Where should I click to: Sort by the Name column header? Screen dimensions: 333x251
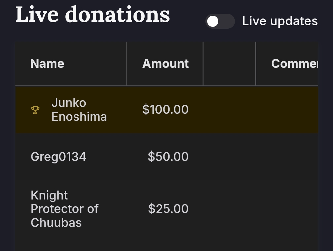click(x=47, y=64)
